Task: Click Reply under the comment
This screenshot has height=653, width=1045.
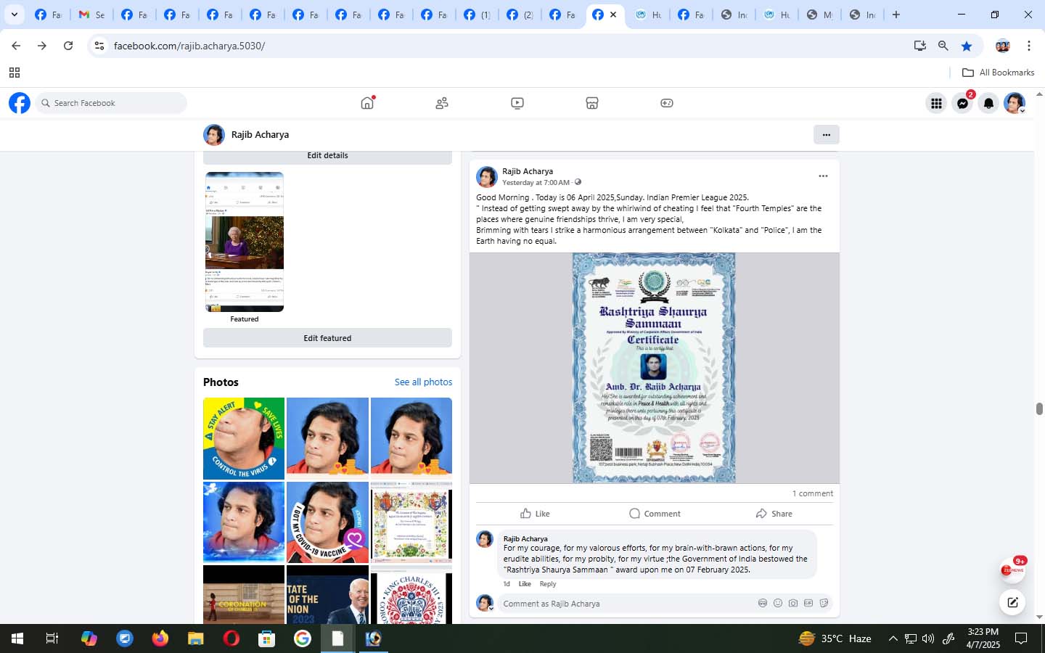Action: click(548, 584)
